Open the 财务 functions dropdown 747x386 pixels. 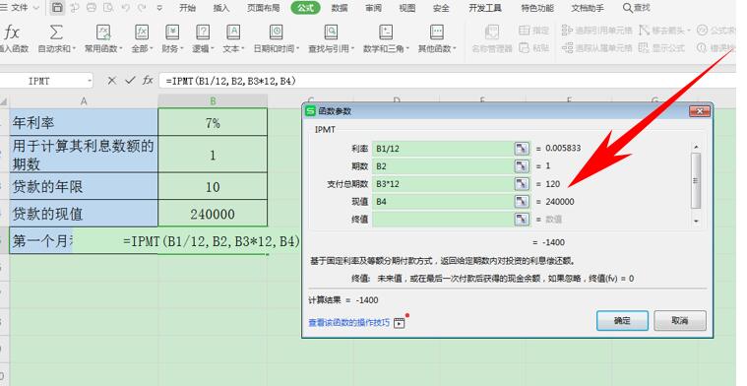point(172,48)
